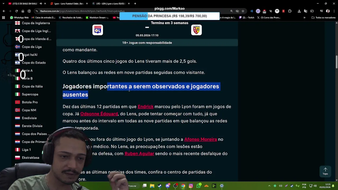
Task: Open Instagram from the taskbar
Action: click(191, 186)
